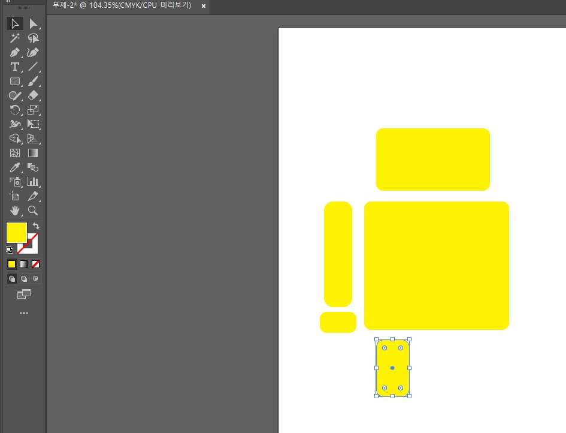This screenshot has height=433, width=566.
Task: Click left-middle bounding box handle of selection
Action: tap(377, 368)
